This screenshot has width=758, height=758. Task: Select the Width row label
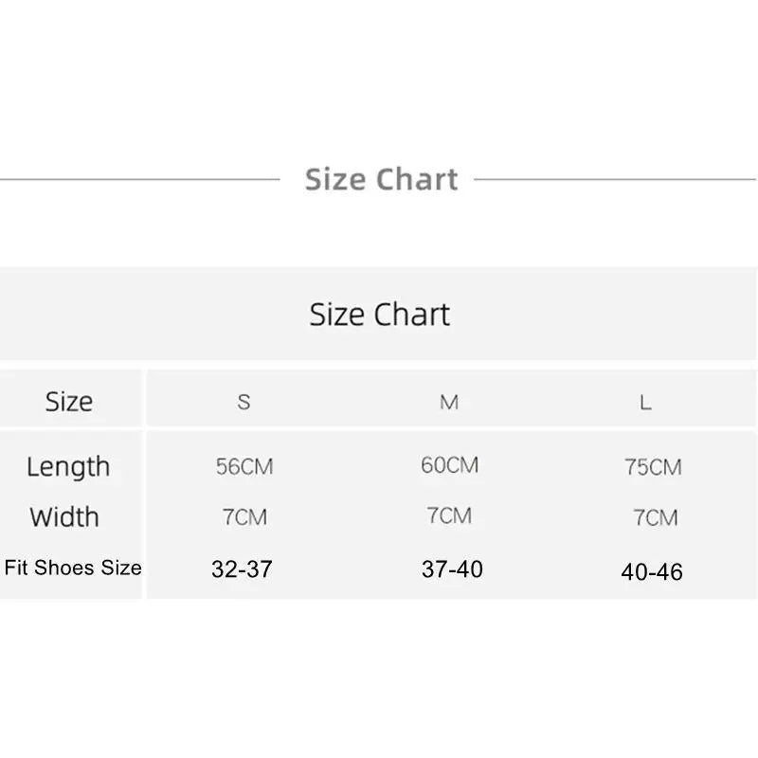pyautogui.click(x=64, y=517)
